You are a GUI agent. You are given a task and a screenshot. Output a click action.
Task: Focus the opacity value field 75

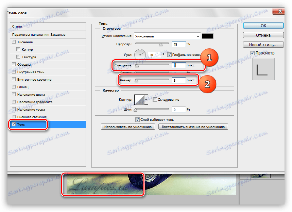[x=178, y=44]
